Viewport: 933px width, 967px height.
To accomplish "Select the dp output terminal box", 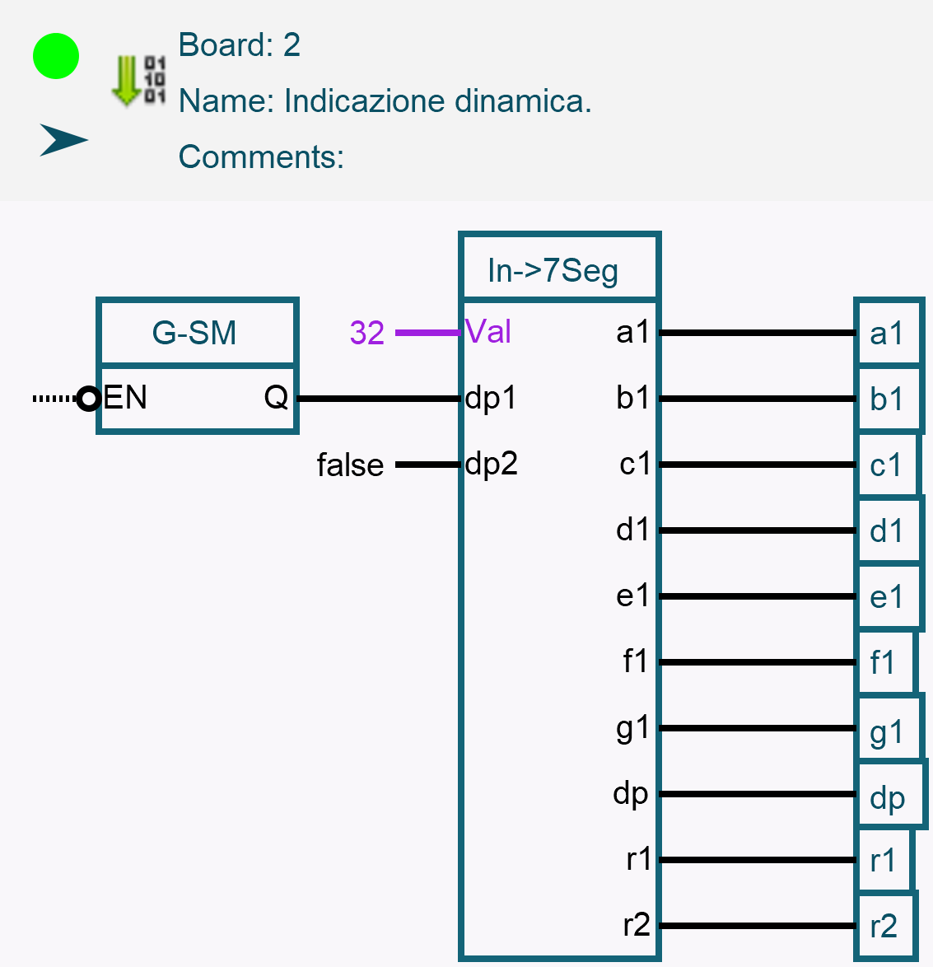I will (889, 796).
